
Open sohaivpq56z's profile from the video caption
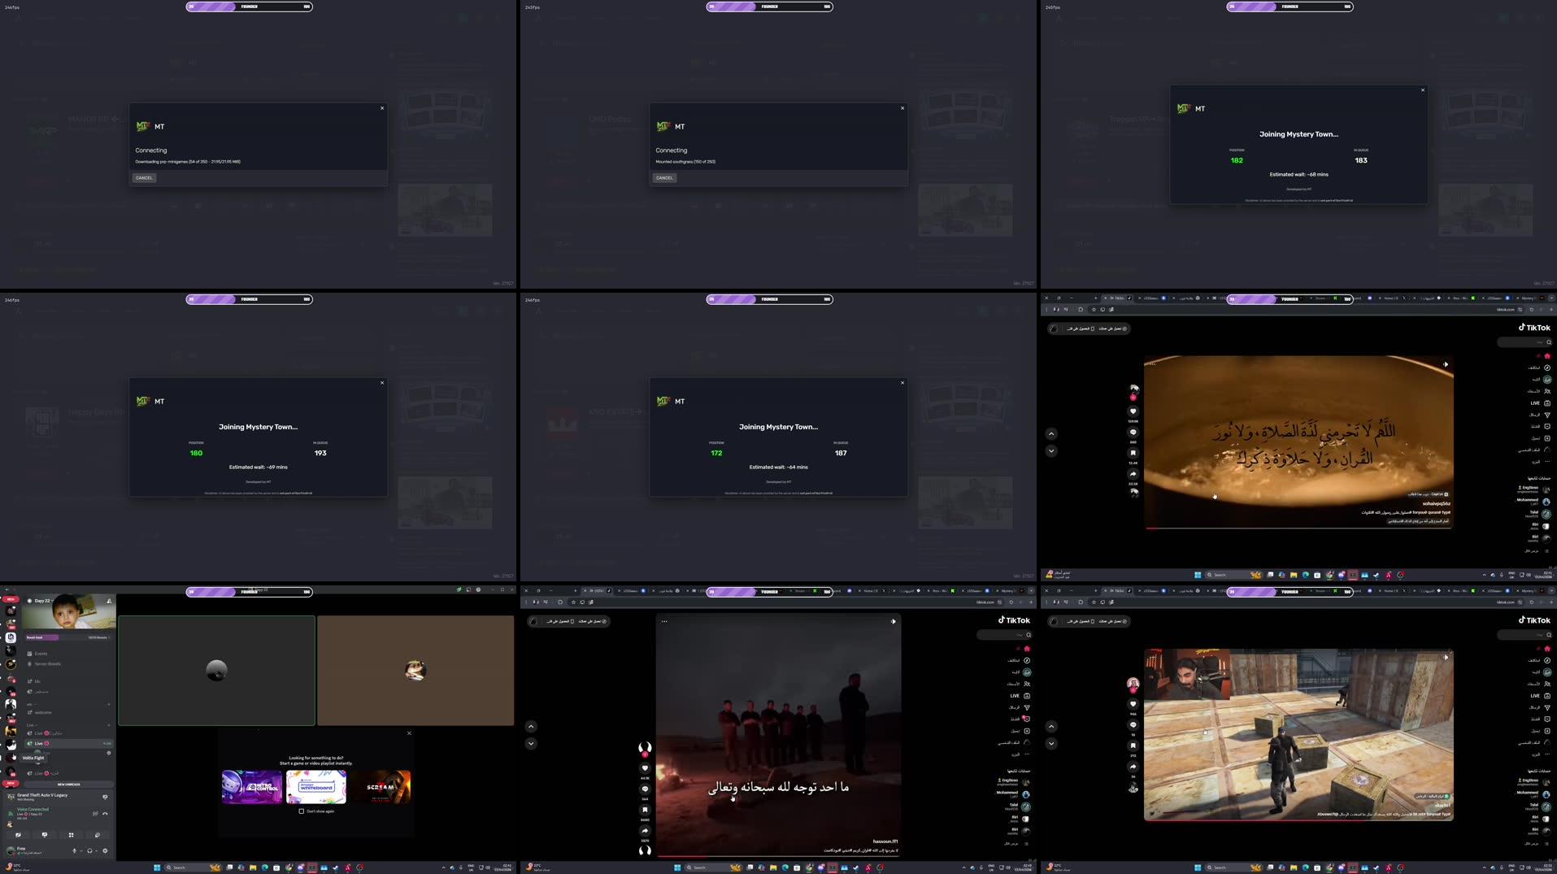coord(1436,503)
